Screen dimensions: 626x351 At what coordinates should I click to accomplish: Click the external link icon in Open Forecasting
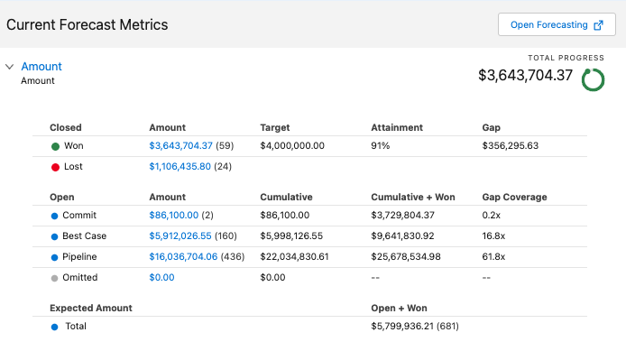tap(598, 25)
